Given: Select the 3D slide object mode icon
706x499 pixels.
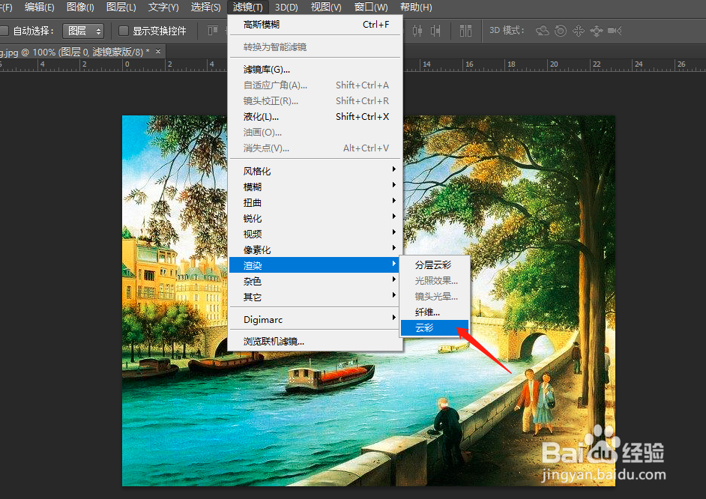Looking at the screenshot, I should coord(597,31).
